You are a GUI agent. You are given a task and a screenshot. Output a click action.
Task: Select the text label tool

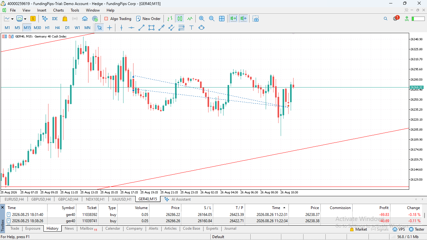tap(191, 27)
